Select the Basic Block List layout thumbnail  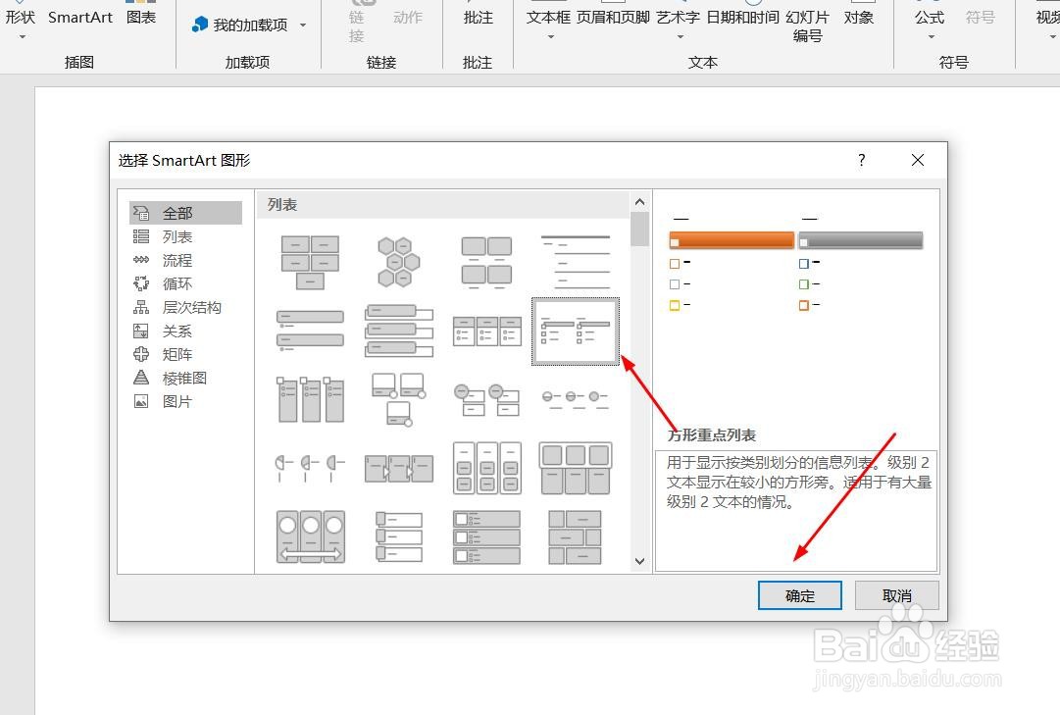(x=310, y=263)
